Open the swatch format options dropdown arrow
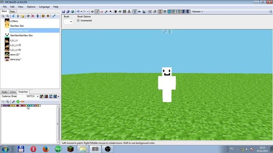Screen dimensions: 273x153 click(x=58, y=96)
